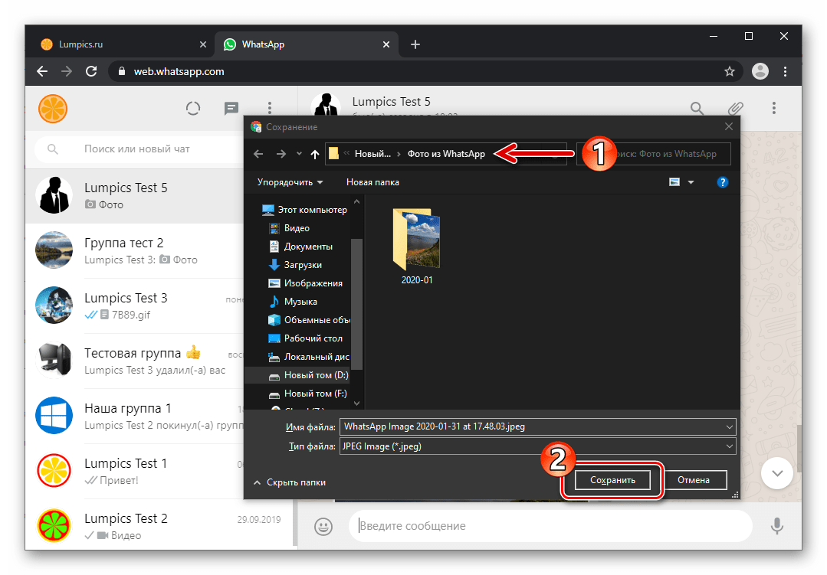Select Документы in navigation tree

[300, 247]
